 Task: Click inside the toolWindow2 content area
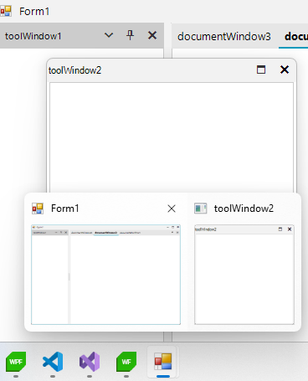[x=172, y=136]
